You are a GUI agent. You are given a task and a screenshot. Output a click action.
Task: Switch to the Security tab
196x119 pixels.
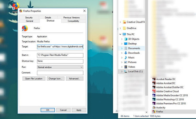tap(29, 17)
